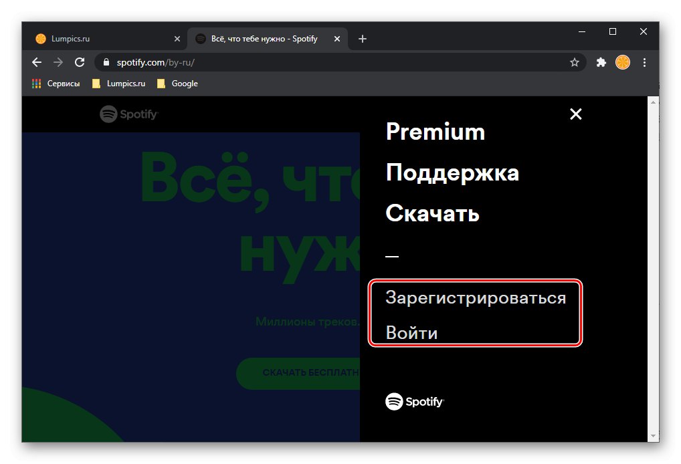
Task: Maximize the browser window
Action: (613, 31)
